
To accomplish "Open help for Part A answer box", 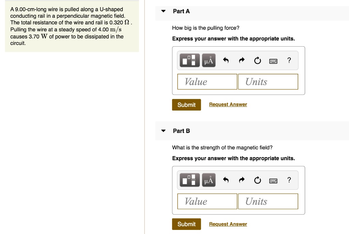I will (x=289, y=61).
